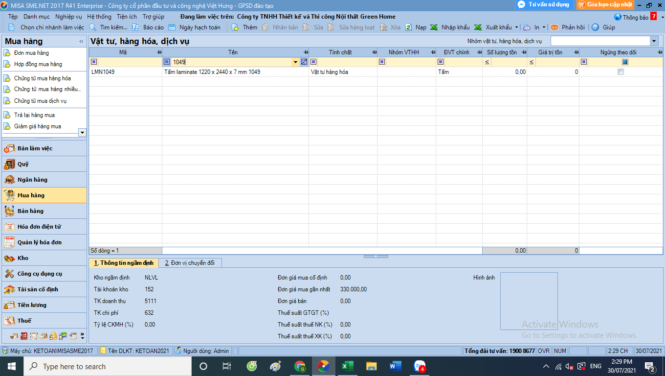Collapse the Mua hàng side panel
Screen dimensions: 665x376
(x=81, y=42)
